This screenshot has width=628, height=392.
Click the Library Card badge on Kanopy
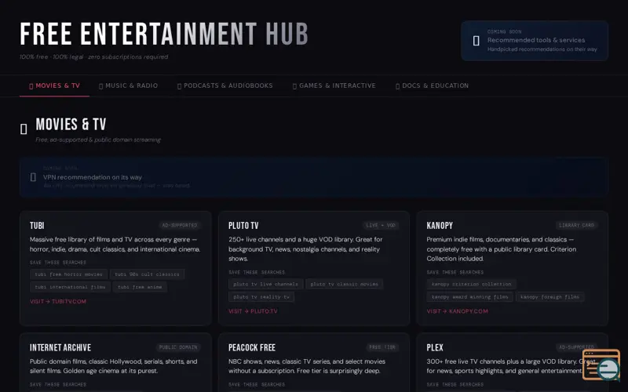[576, 226]
